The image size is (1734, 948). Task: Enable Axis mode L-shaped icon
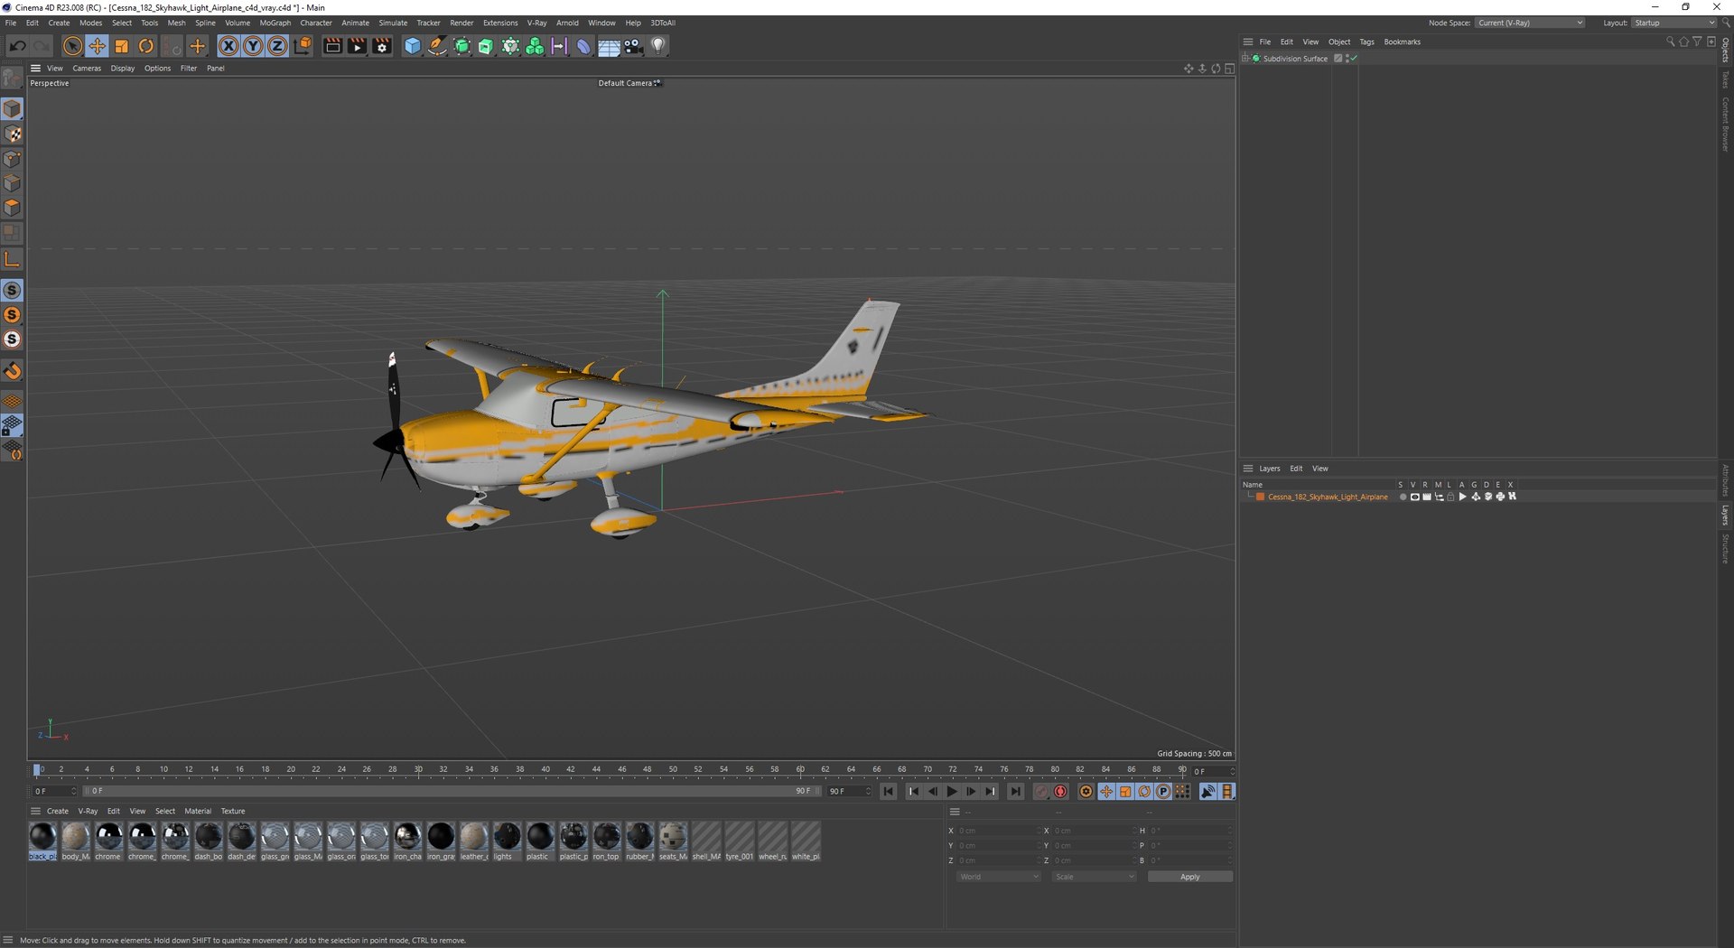[x=13, y=260]
